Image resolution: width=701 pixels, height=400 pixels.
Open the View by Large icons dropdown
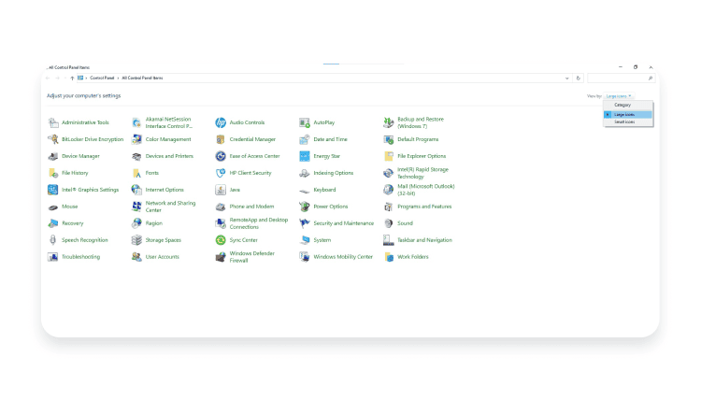tap(619, 96)
